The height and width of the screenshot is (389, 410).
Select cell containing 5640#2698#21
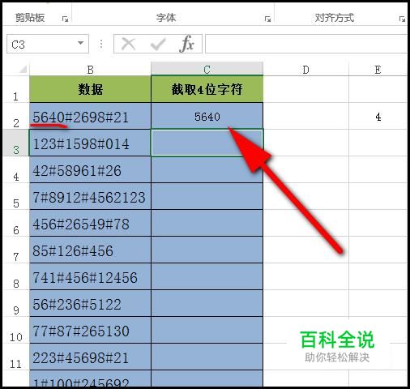(x=90, y=116)
